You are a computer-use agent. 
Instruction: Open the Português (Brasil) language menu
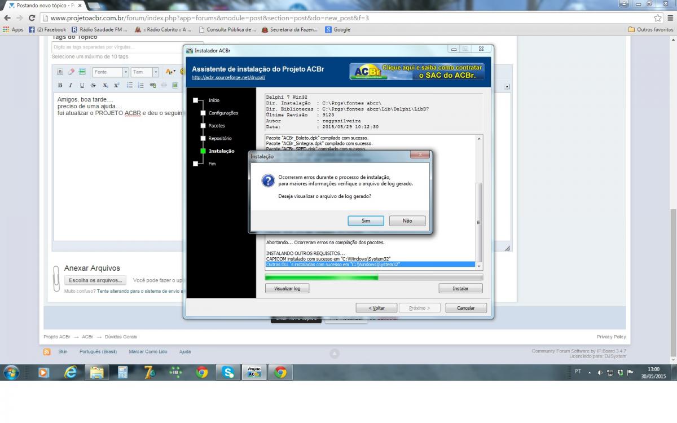(98, 351)
